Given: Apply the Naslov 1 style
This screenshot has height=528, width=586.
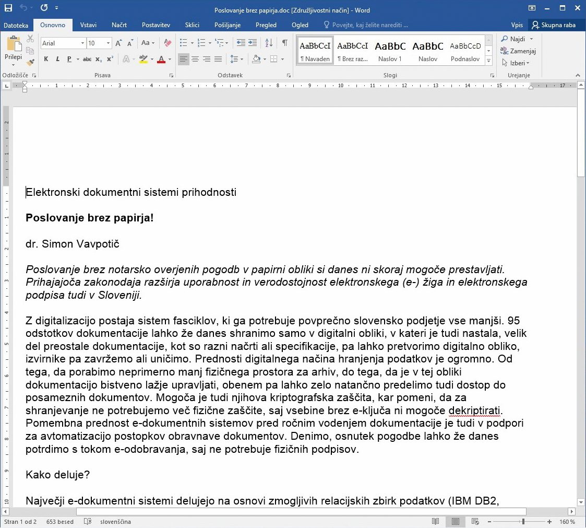Looking at the screenshot, I should [390, 51].
